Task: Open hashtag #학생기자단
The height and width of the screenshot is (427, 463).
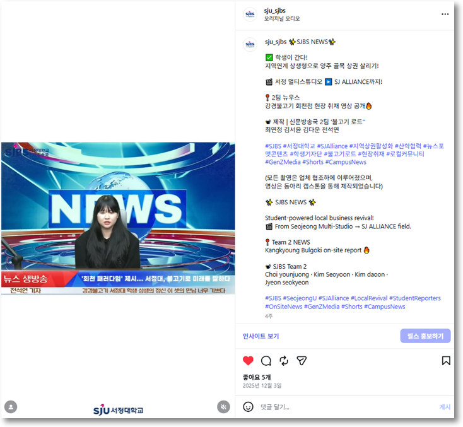Action: click(306, 154)
